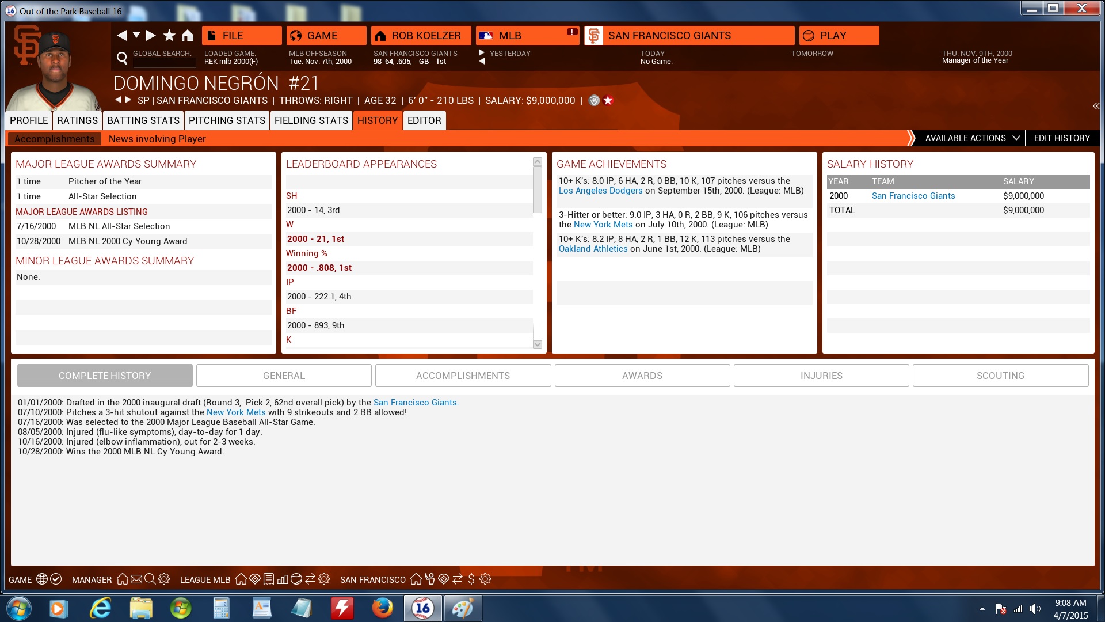1105x622 pixels.
Task: Select the Complete History filter
Action: (x=105, y=376)
